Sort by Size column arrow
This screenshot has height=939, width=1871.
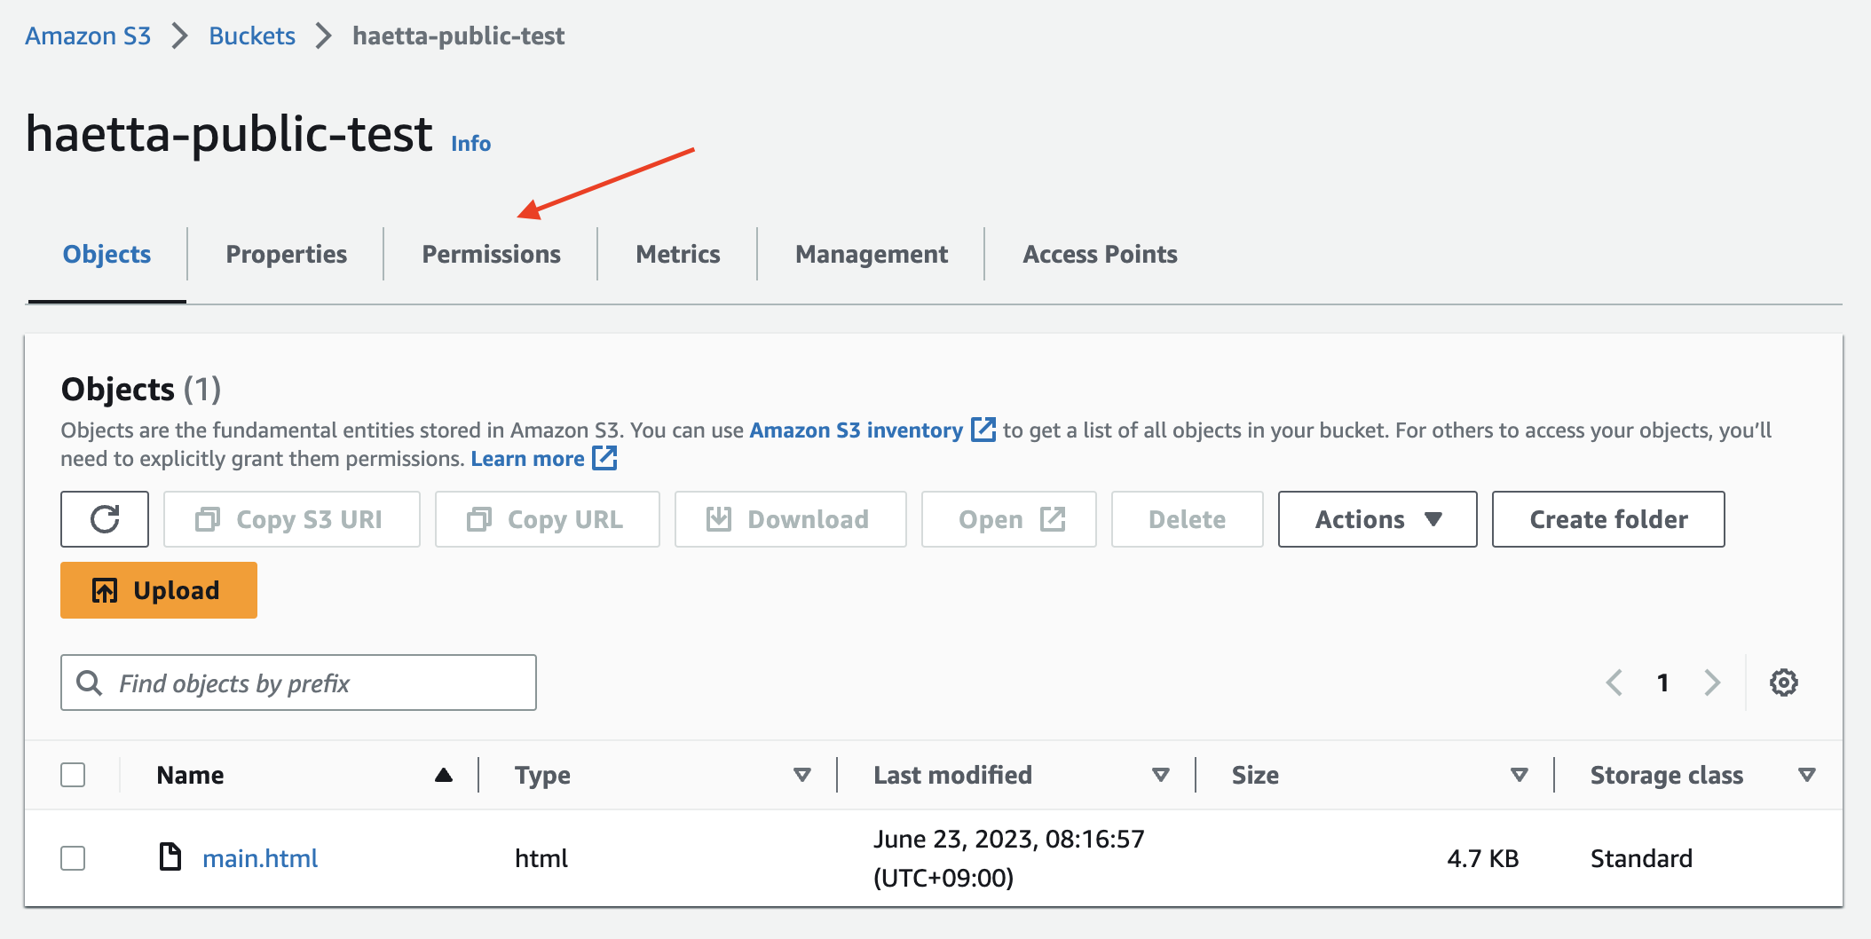tap(1519, 776)
